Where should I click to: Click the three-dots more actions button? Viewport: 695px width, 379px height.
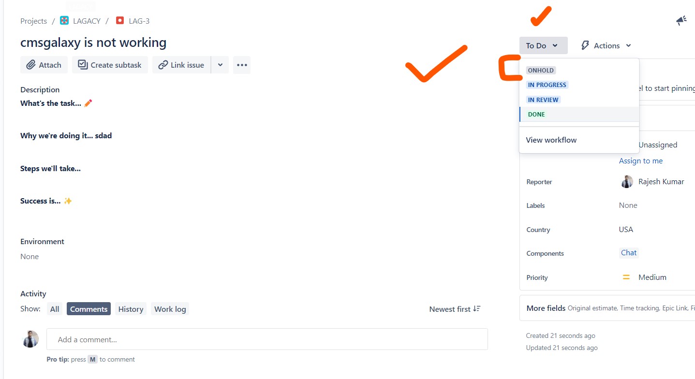pos(242,65)
